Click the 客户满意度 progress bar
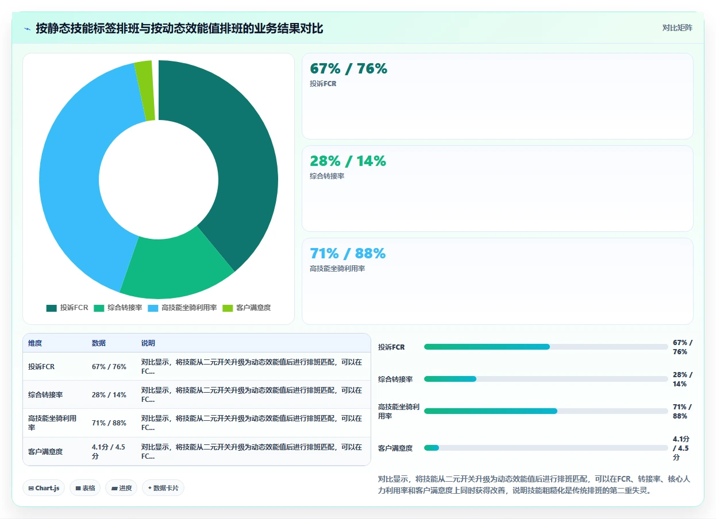Image resolution: width=716 pixels, height=519 pixels. point(546,448)
